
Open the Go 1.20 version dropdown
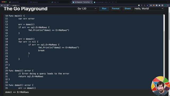(87, 9)
